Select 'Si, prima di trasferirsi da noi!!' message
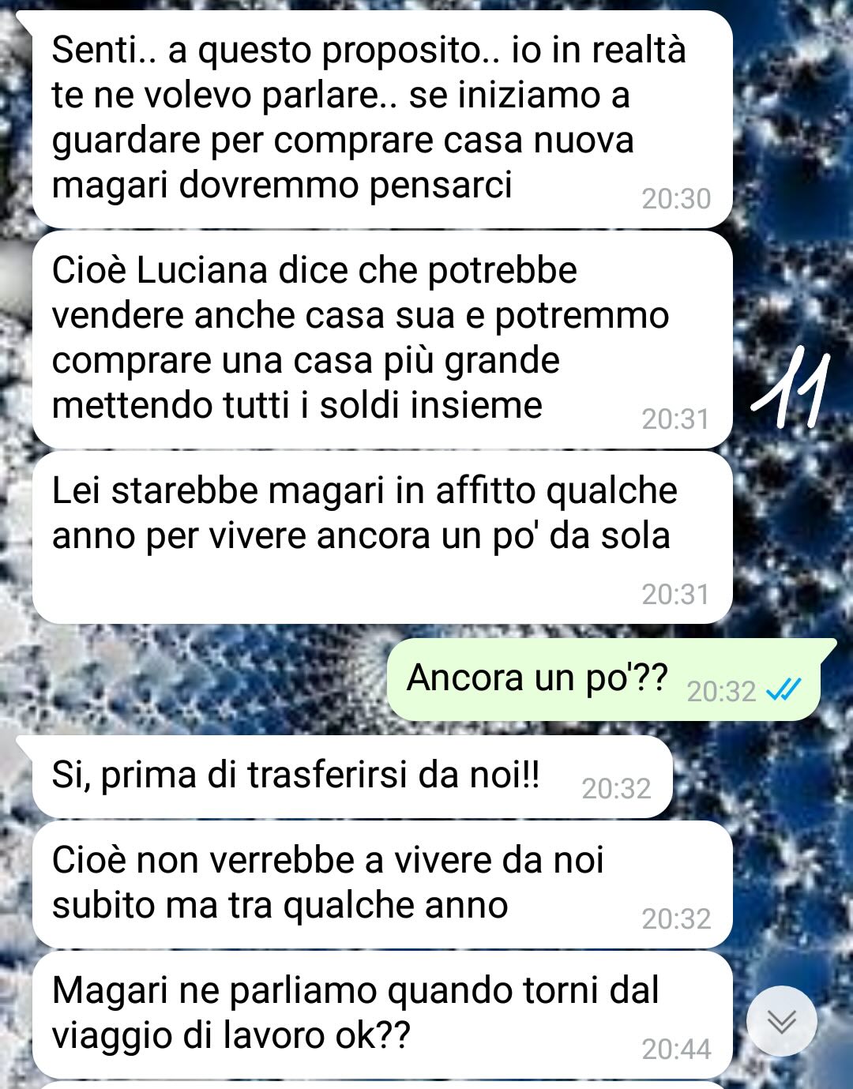Viewport: 853px width, 1089px height. pyautogui.click(x=352, y=777)
